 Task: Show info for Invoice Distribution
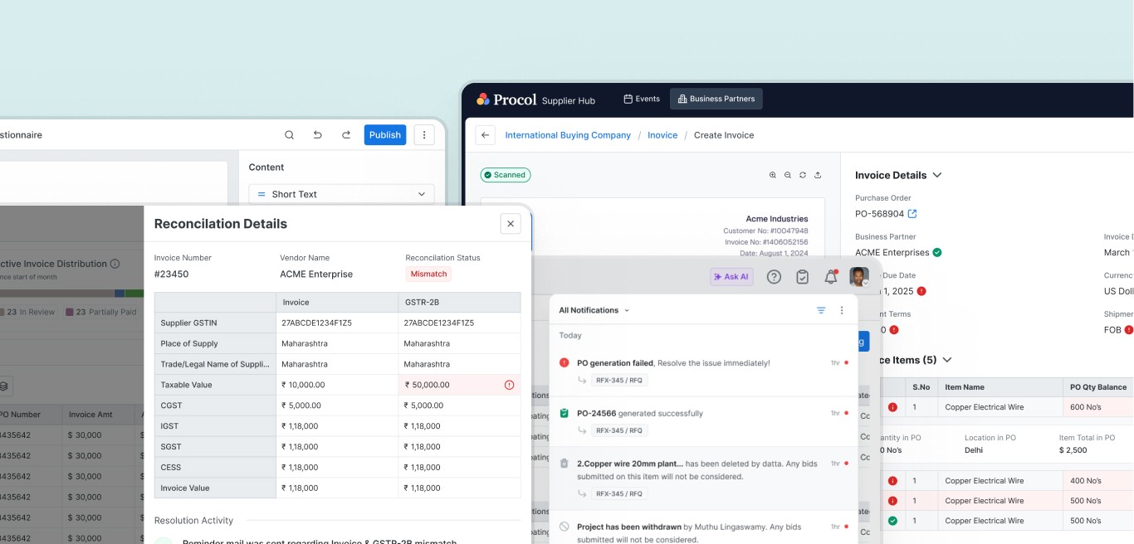(x=115, y=264)
